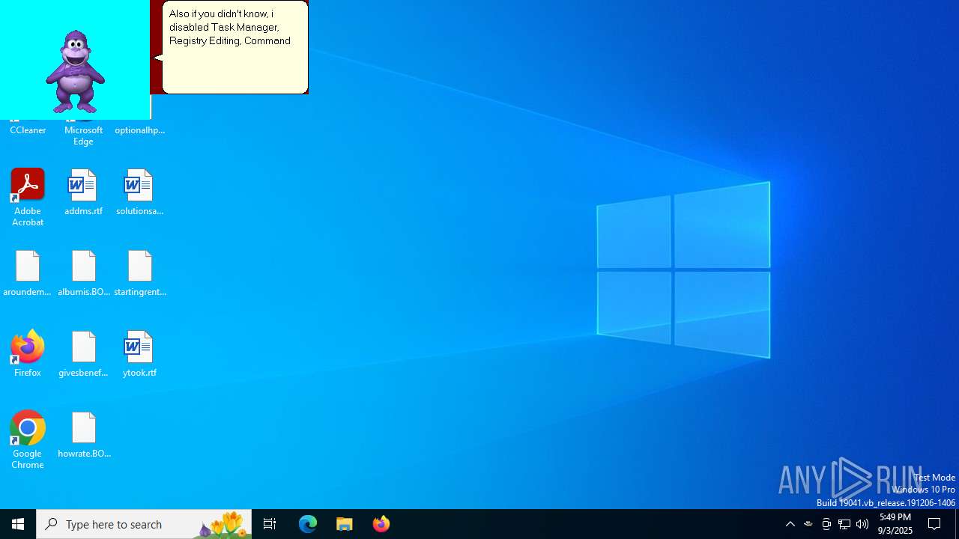Click the purple Bonzi Buddy gorilla character

pos(75,72)
